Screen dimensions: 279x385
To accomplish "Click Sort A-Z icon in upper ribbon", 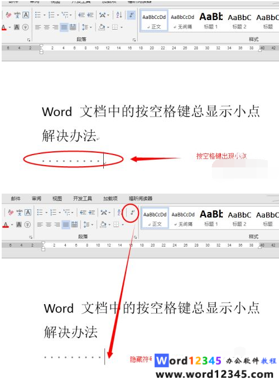I will (119, 15).
